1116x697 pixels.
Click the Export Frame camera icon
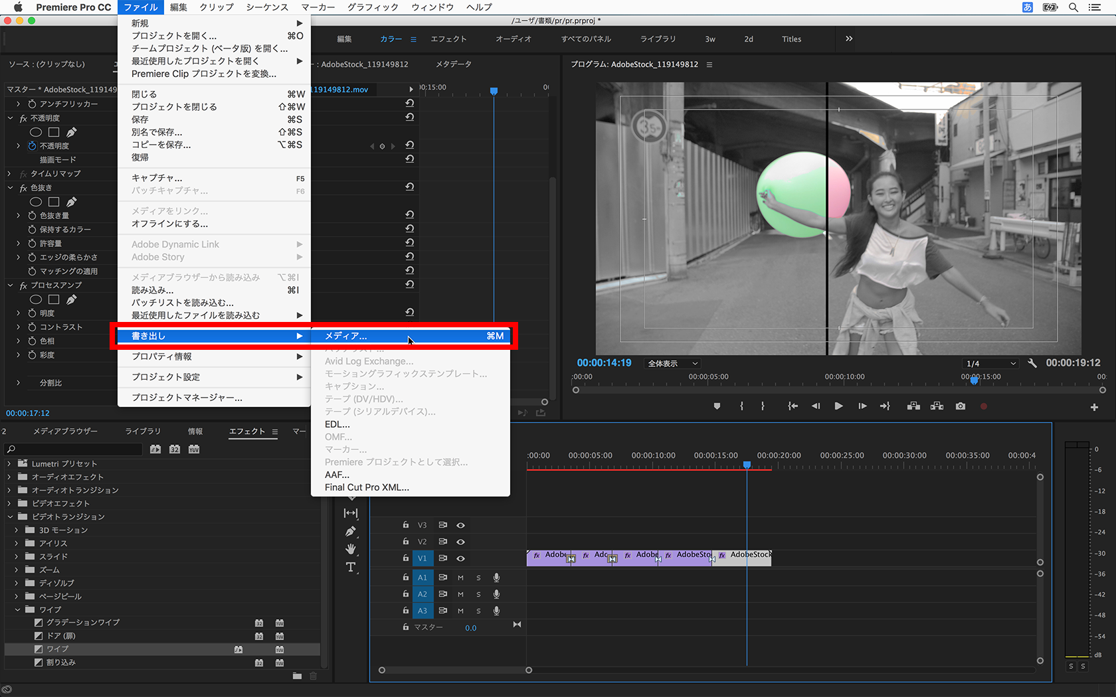click(960, 406)
